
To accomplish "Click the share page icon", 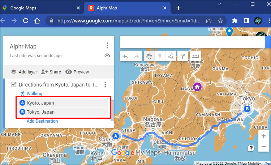I will coord(209,21).
